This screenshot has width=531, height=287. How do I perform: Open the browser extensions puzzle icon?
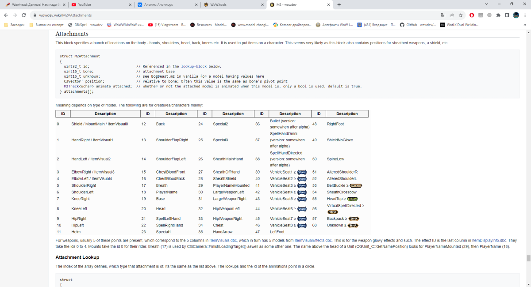(x=498, y=15)
